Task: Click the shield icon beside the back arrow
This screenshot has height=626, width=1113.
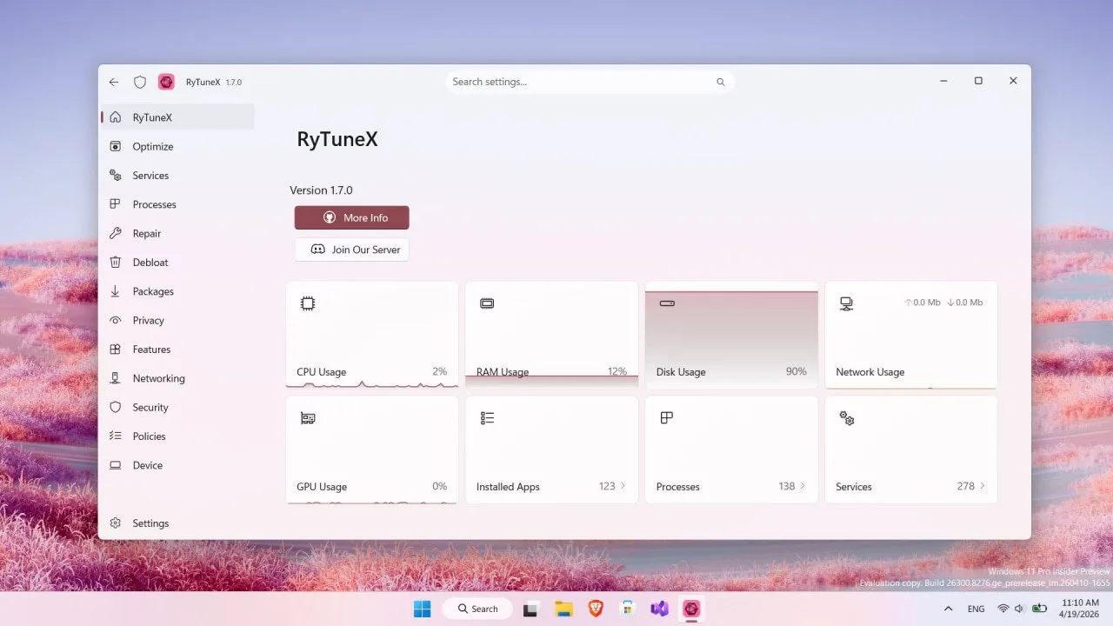Action: pyautogui.click(x=139, y=82)
